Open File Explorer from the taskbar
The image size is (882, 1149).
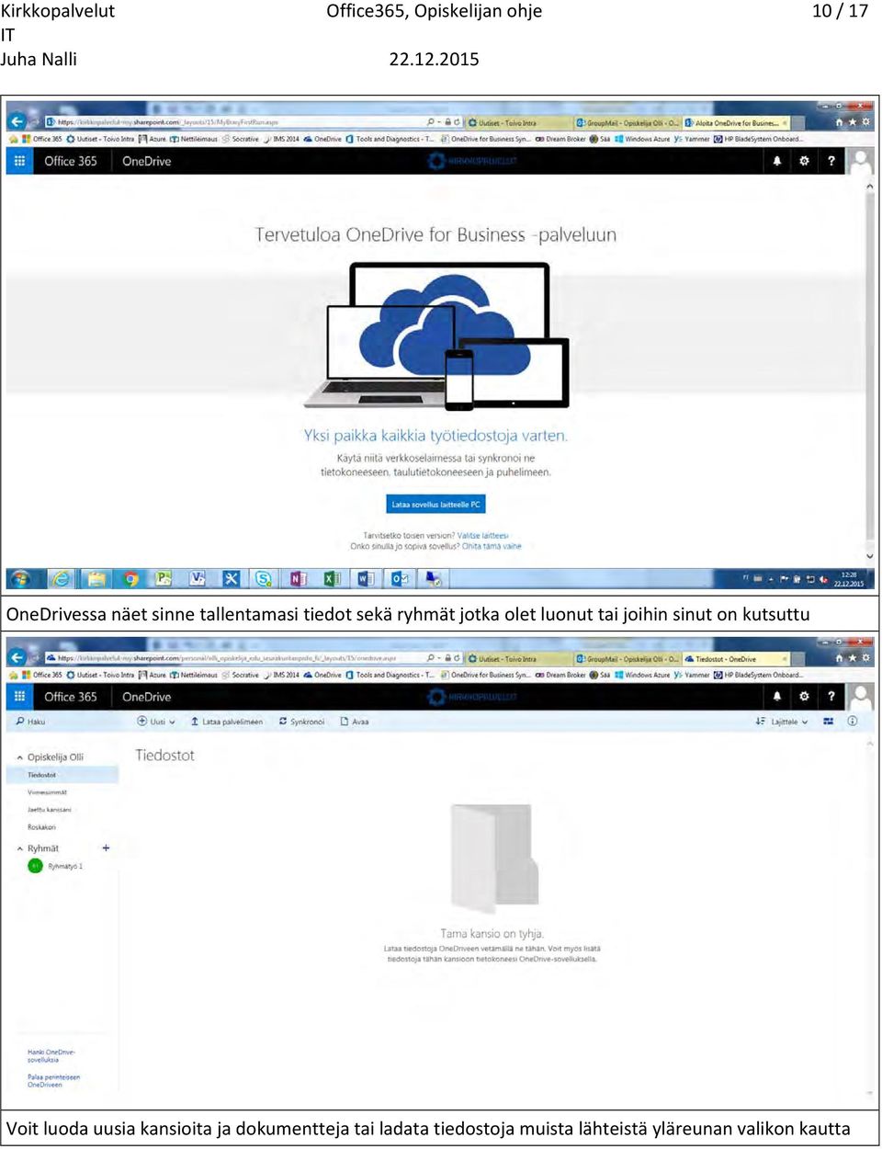96,578
